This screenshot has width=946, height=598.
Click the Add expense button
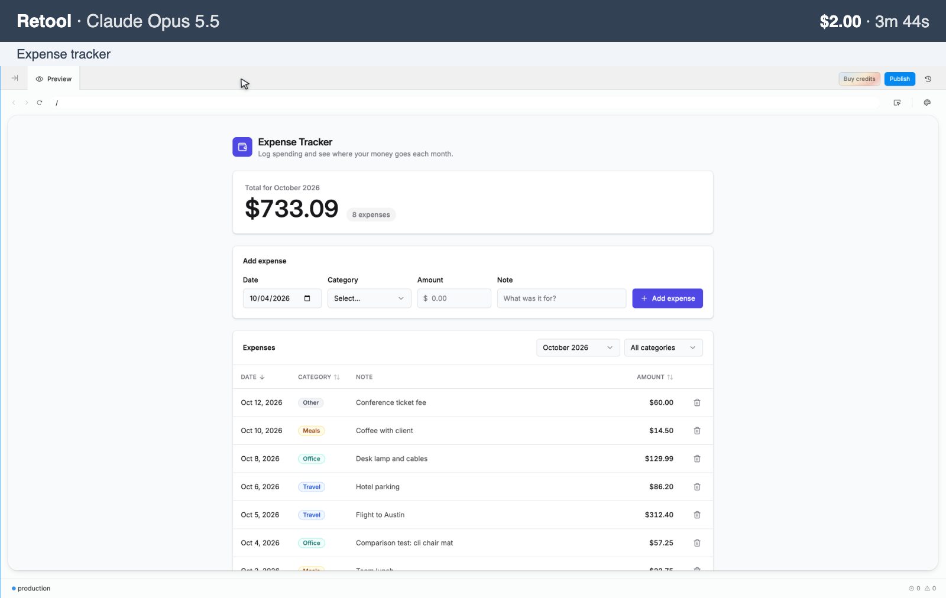click(668, 298)
